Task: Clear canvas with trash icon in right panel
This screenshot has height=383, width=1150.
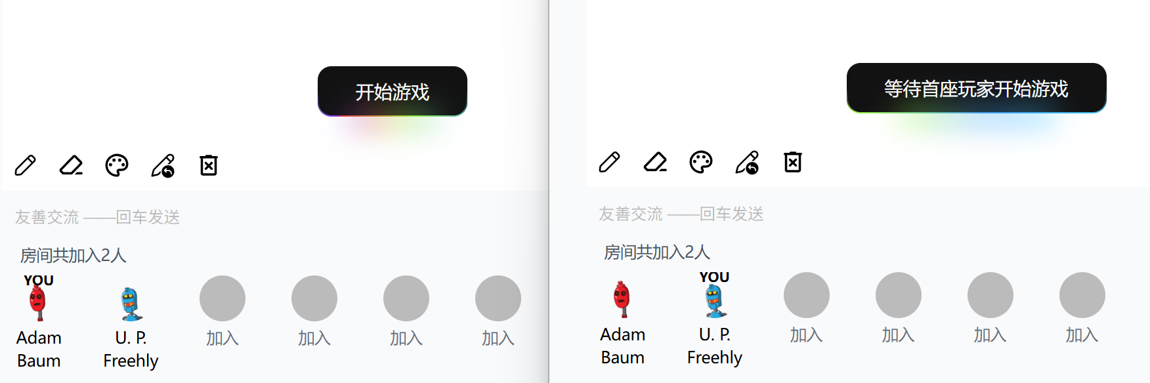Action: point(793,162)
